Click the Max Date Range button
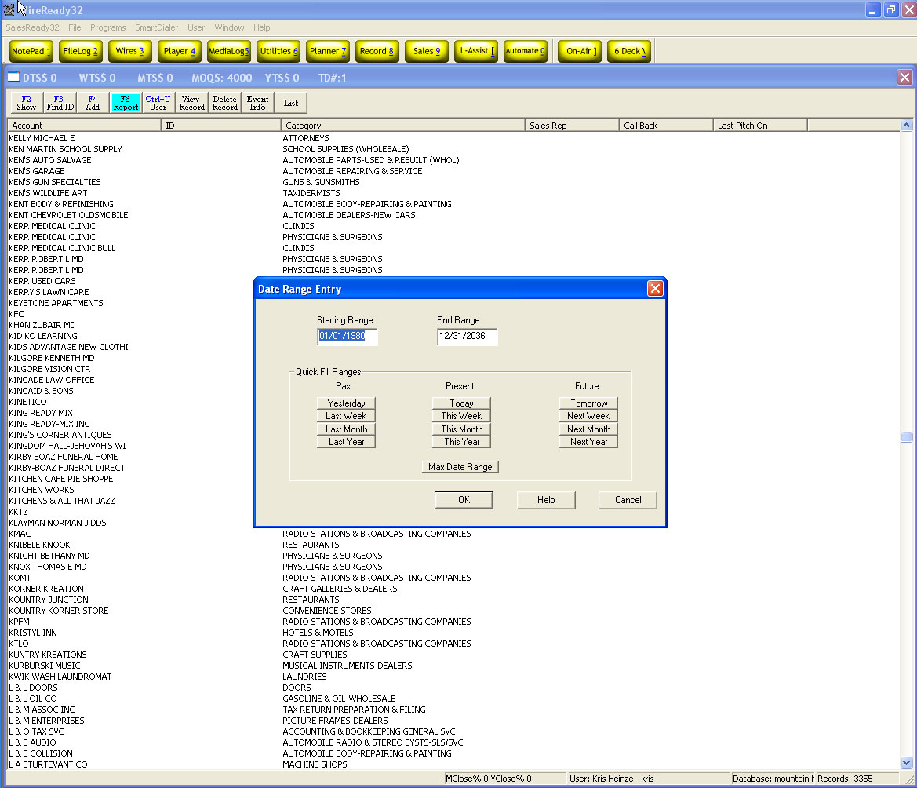 (460, 467)
